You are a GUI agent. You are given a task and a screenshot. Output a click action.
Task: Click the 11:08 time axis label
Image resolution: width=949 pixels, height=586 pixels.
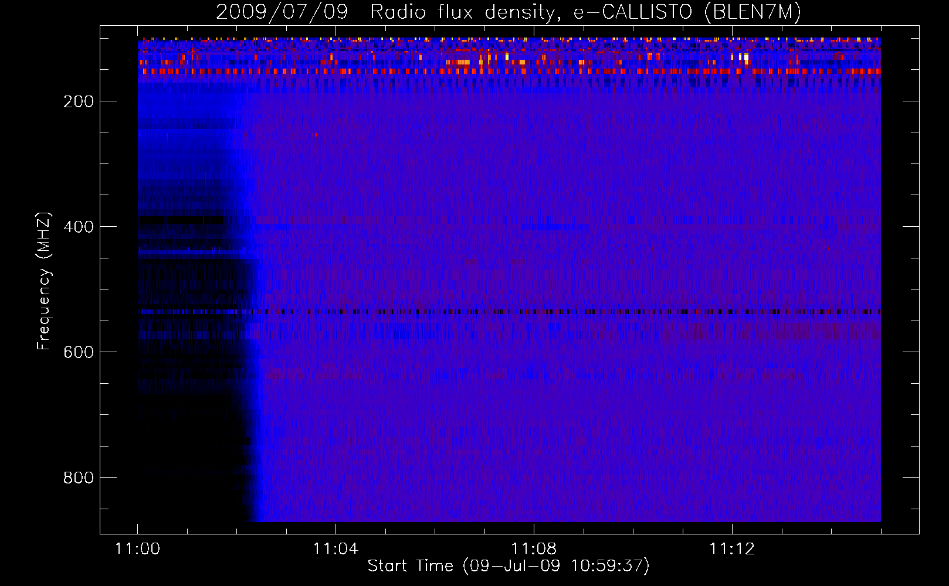point(534,549)
